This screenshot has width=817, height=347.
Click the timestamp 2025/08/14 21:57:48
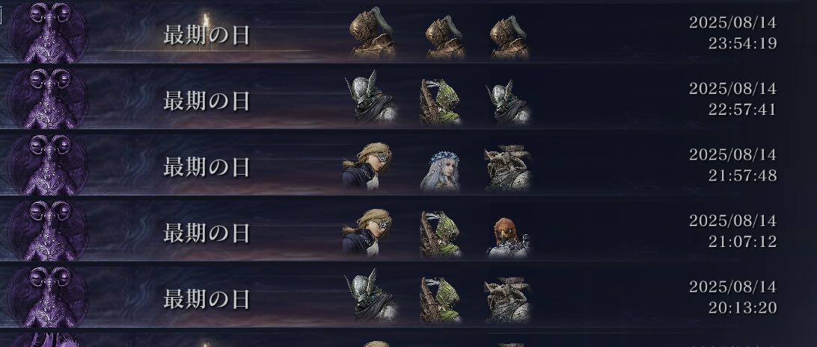(732, 165)
